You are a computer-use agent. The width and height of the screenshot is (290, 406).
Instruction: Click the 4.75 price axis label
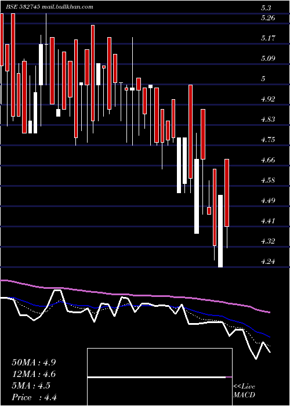268,140
